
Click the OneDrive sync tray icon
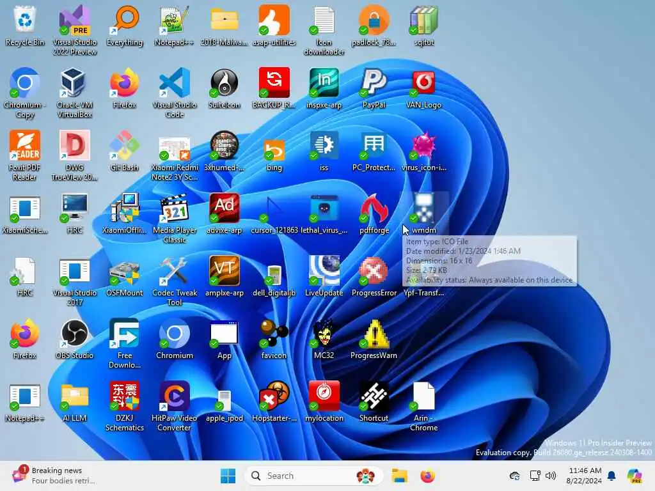515,476
